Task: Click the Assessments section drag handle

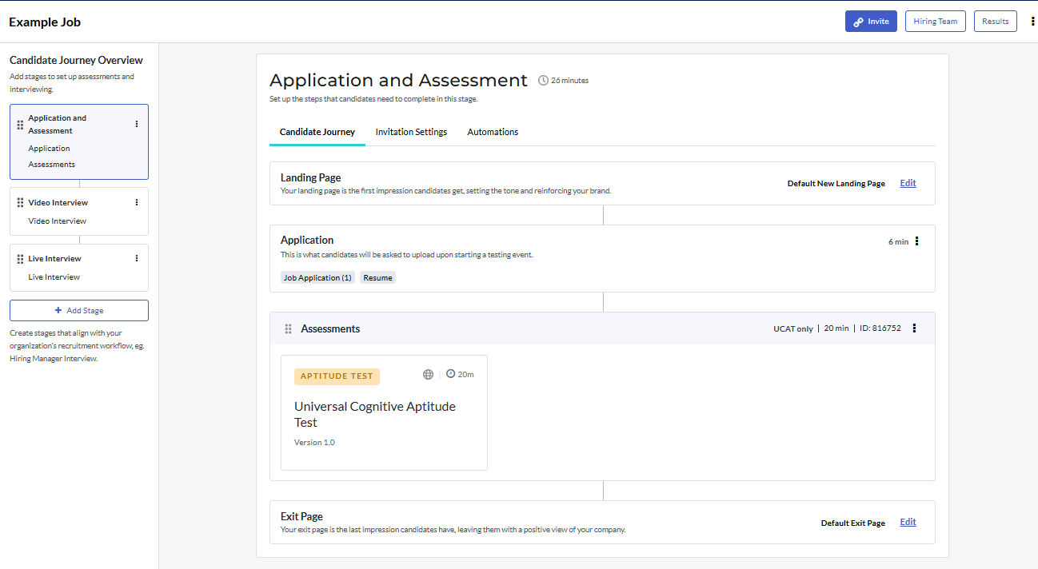Action: point(289,328)
